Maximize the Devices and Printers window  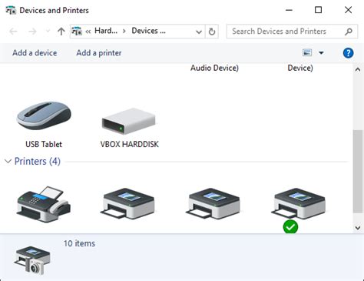[x=318, y=10]
